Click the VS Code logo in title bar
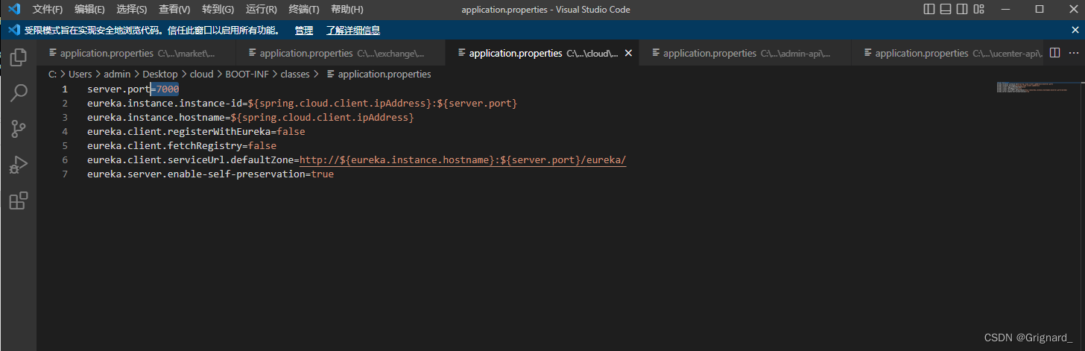Screen dimensions: 1085x351 13,9
